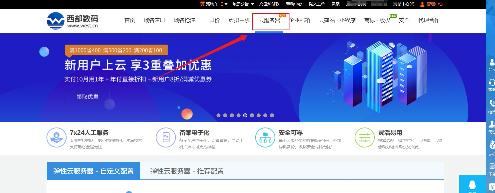
Task: Click the QQ penguin chat icon
Action: click(472, 184)
